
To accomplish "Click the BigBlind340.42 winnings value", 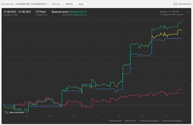I will (x=79, y=12).
